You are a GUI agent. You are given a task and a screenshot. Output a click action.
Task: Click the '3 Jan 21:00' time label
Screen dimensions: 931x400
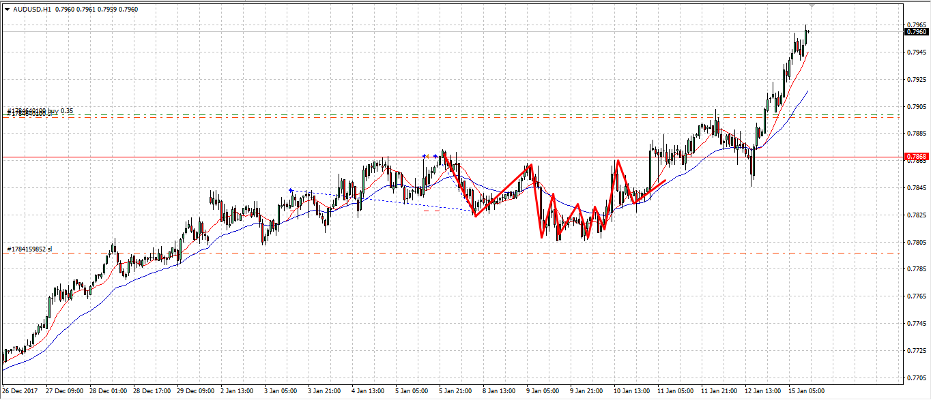(324, 391)
